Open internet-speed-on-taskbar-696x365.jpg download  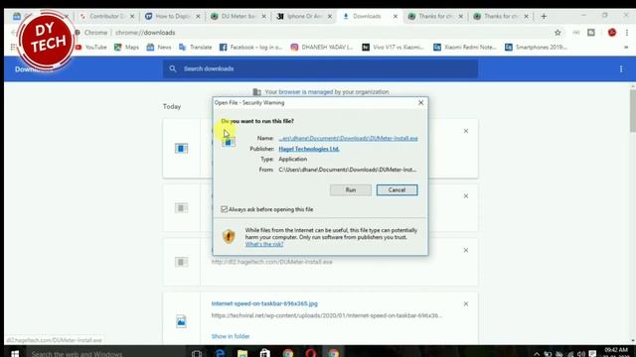264,303
